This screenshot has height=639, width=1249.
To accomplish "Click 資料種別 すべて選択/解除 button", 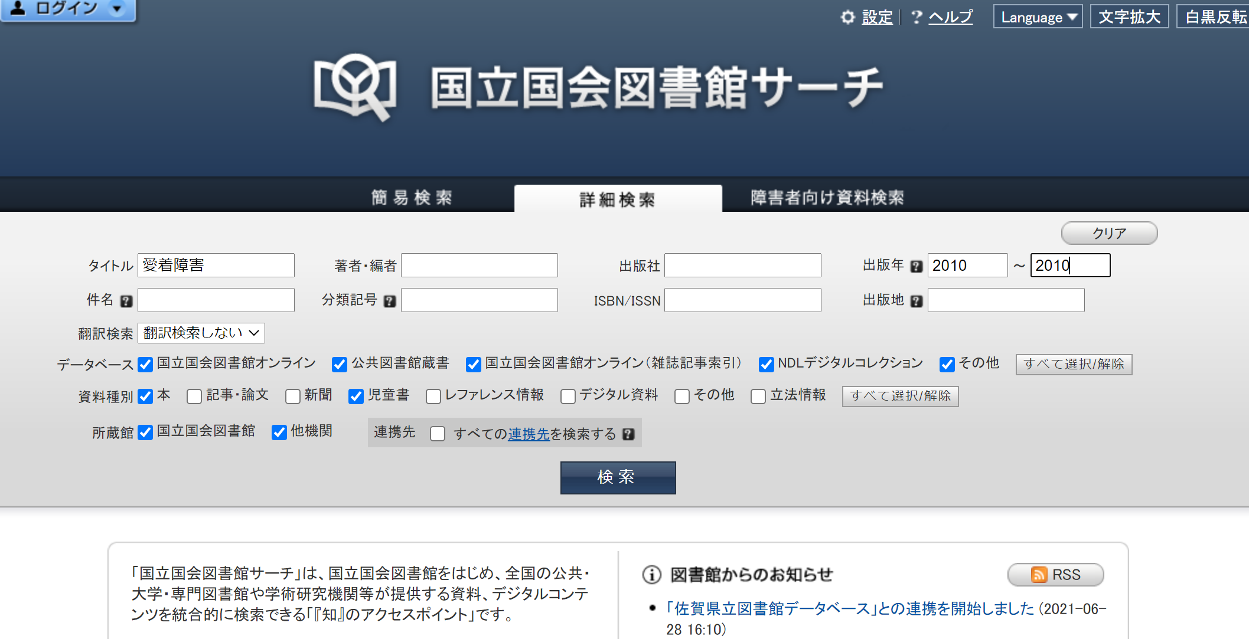I will (900, 396).
